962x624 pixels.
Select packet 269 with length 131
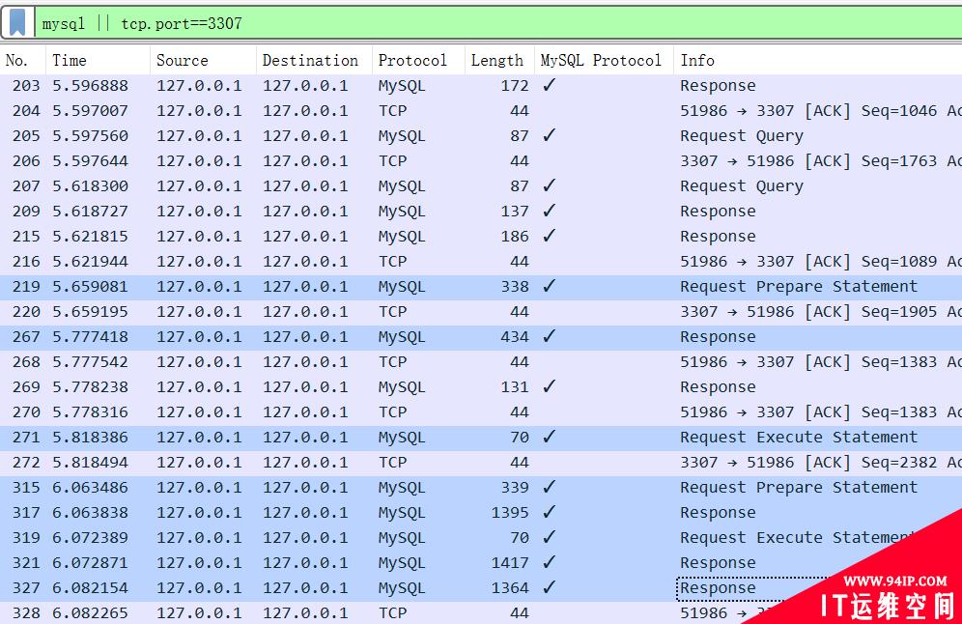481,387
